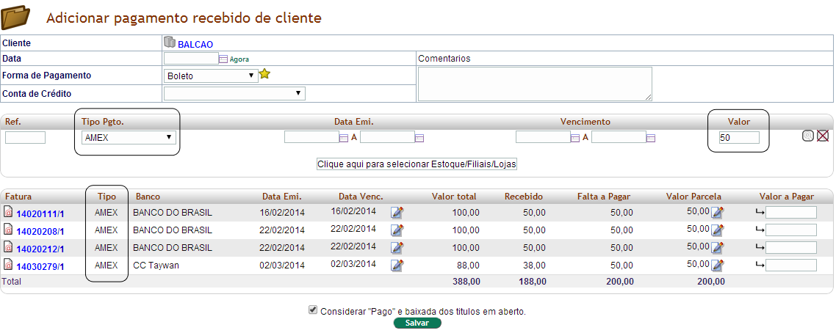Viewport: 836px width, 333px height.
Task: Click second Data Emi. date input
Action: (x=388, y=137)
